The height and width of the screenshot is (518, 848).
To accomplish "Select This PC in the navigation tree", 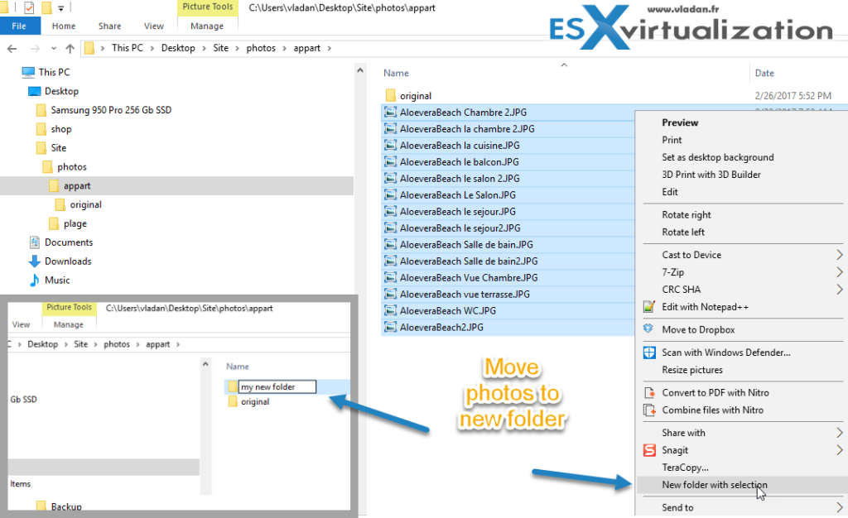I will [54, 72].
